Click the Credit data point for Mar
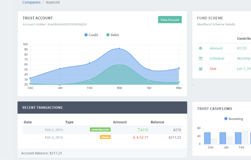The image size is (251, 160). coord(119,49)
